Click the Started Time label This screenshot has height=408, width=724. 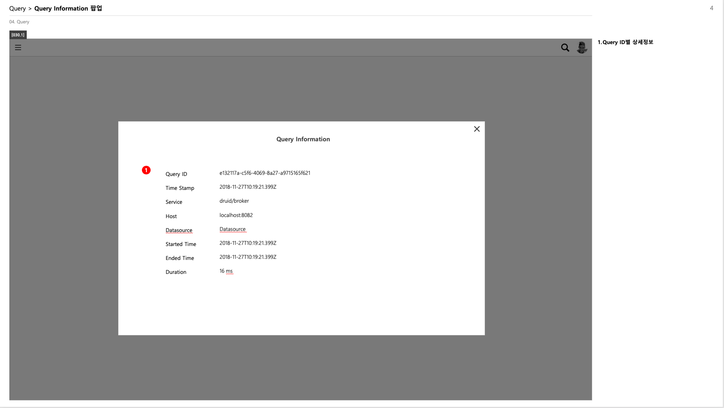181,244
